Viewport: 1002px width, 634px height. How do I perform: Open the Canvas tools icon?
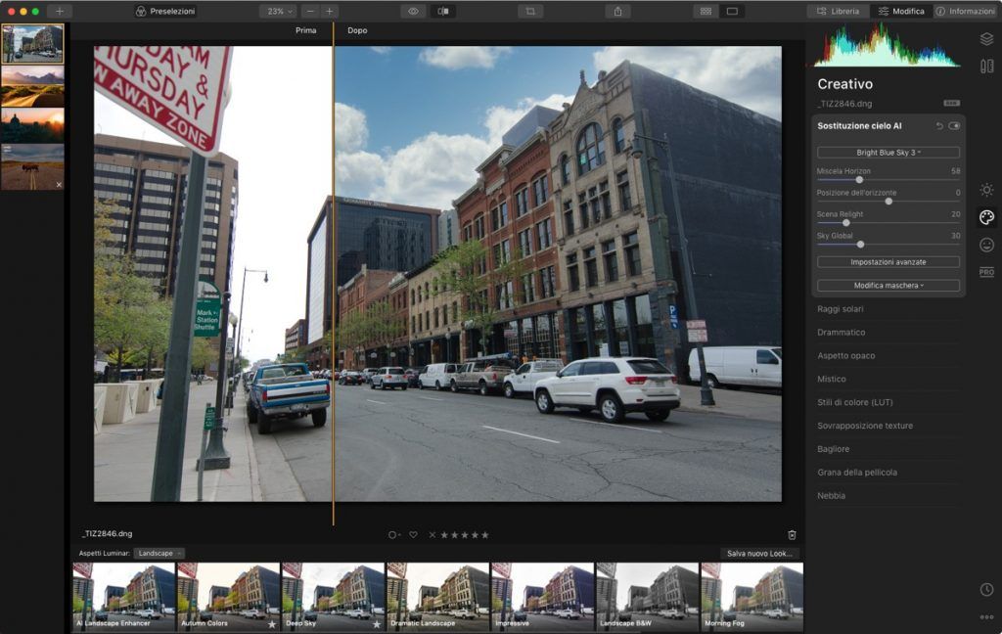coord(986,66)
